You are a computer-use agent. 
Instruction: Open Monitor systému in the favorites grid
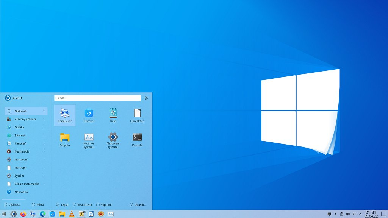[89, 140]
